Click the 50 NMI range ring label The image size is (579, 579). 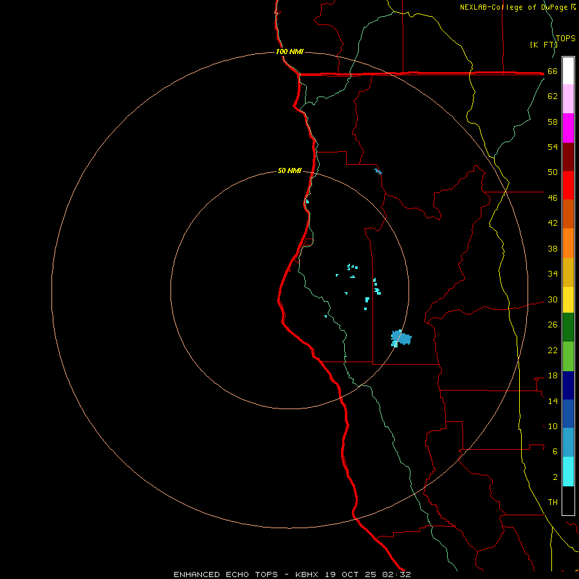[290, 170]
